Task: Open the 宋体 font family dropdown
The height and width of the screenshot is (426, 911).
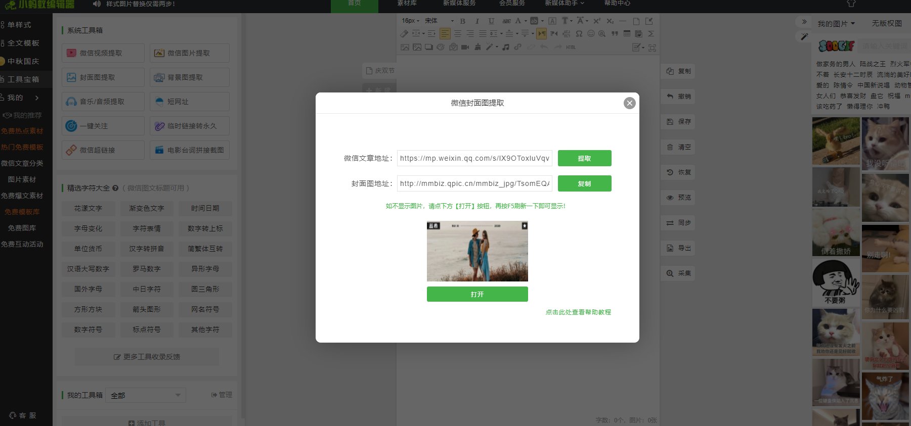Action: point(439,21)
